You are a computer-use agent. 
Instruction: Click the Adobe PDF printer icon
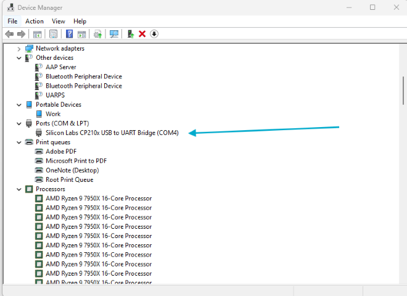point(39,152)
